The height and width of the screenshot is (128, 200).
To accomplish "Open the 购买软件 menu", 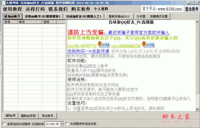I will click(x=81, y=9).
